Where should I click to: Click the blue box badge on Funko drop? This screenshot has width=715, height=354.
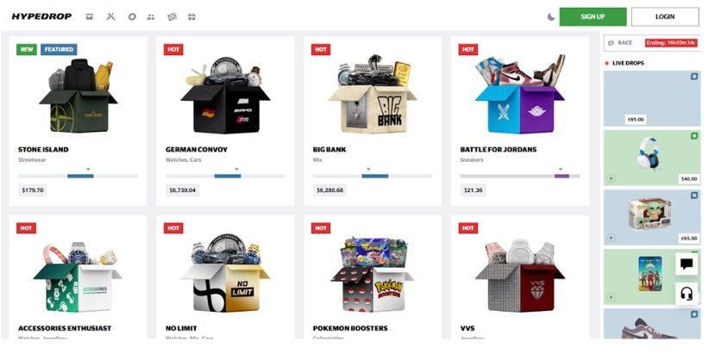pyautogui.click(x=694, y=196)
